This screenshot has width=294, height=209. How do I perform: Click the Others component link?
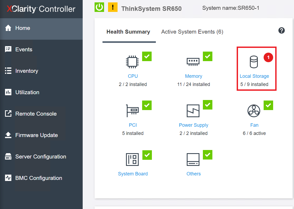click(194, 174)
